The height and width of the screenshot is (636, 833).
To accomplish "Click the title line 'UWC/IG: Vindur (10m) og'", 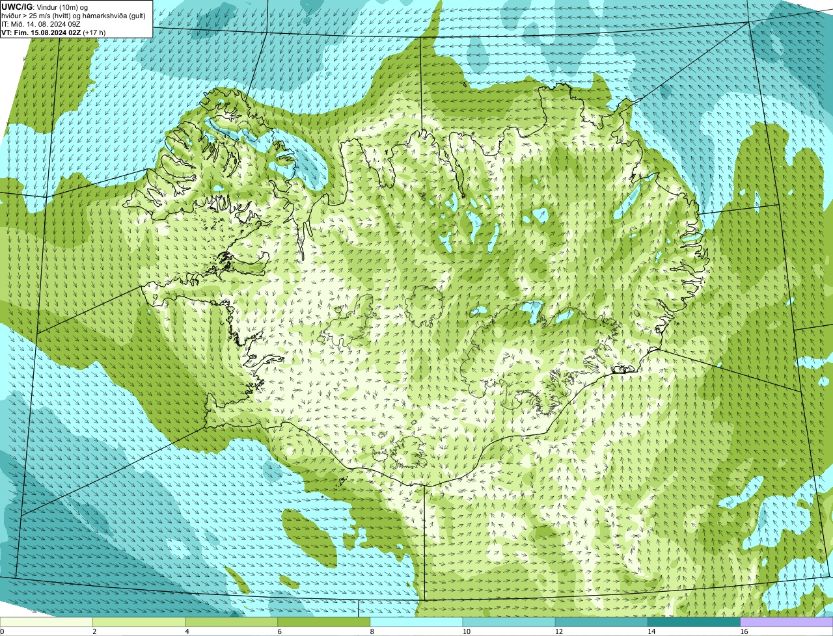I will 44,7.
